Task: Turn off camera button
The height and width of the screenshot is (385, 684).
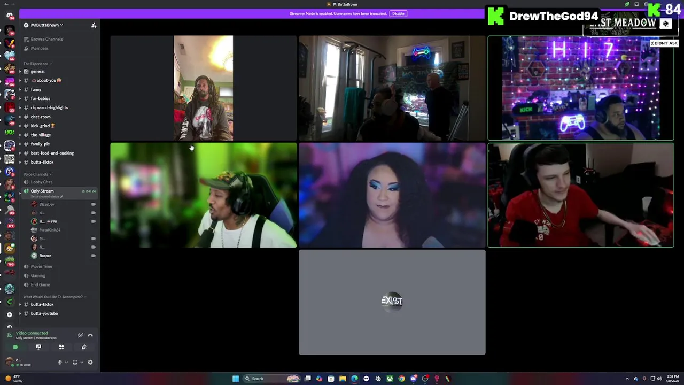Action: [15, 347]
